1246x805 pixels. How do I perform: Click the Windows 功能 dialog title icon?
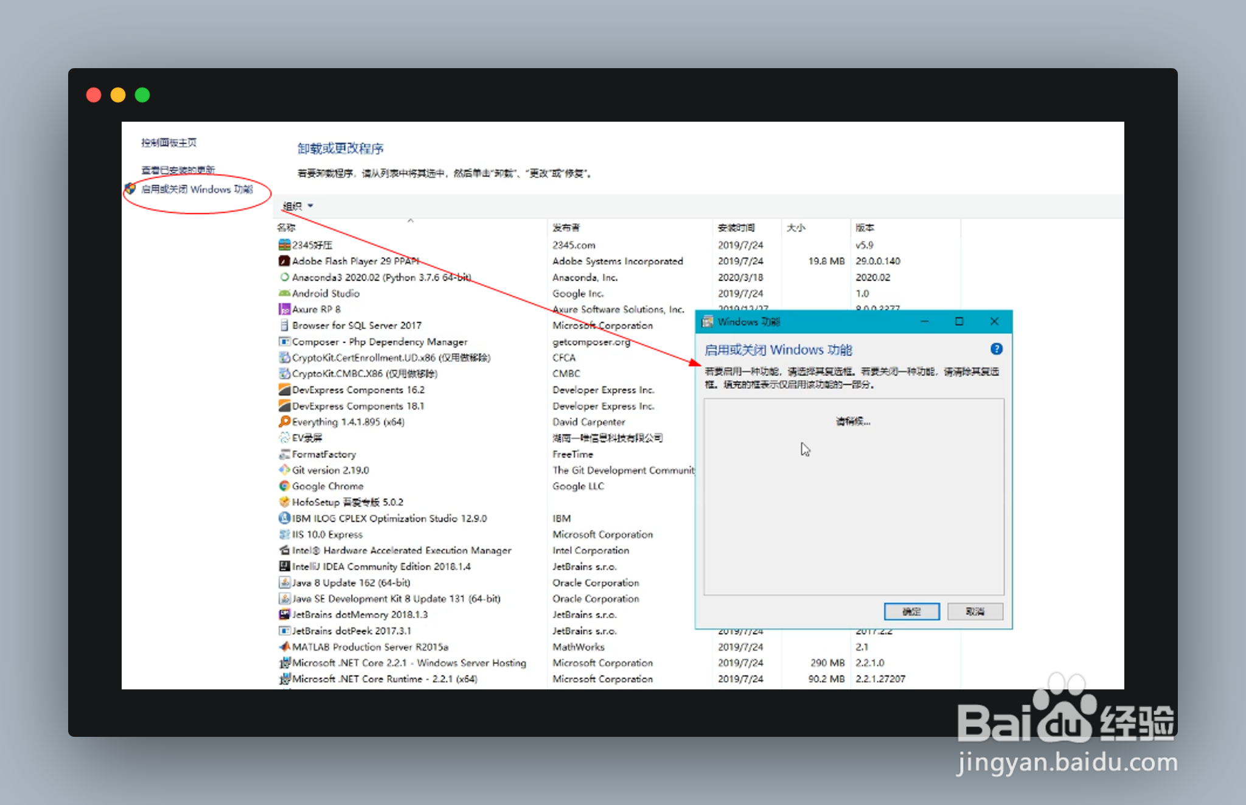pyautogui.click(x=708, y=321)
